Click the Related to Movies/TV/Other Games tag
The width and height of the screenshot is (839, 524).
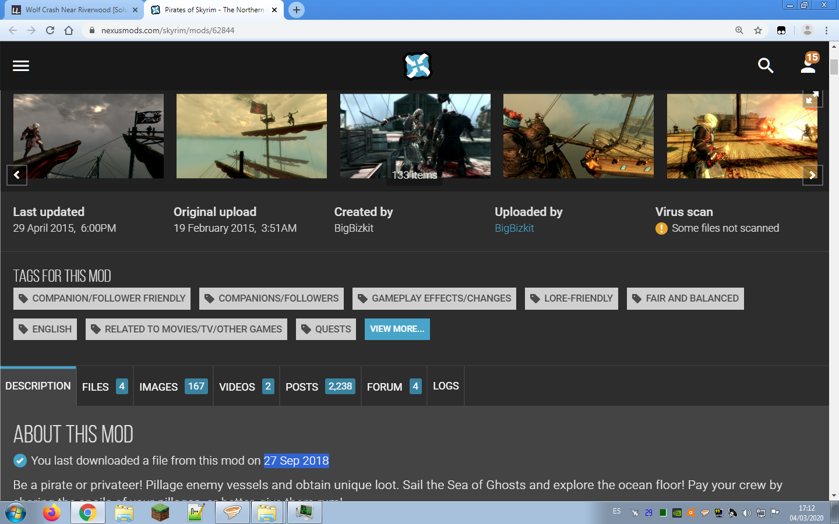pos(186,329)
